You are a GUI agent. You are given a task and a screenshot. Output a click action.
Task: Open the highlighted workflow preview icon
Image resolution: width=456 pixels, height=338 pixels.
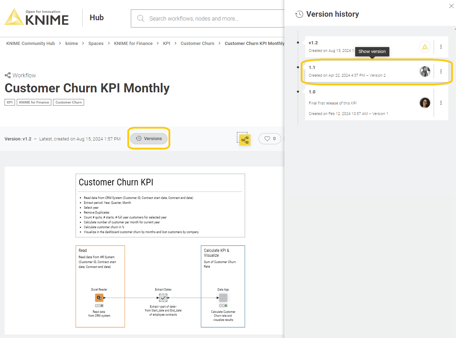point(244,139)
